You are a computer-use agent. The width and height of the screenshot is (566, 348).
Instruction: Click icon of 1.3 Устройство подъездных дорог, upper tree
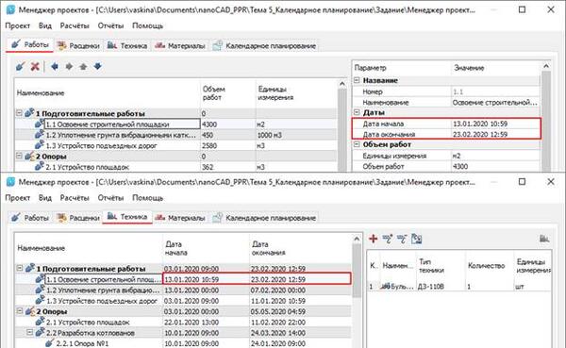click(x=40, y=145)
